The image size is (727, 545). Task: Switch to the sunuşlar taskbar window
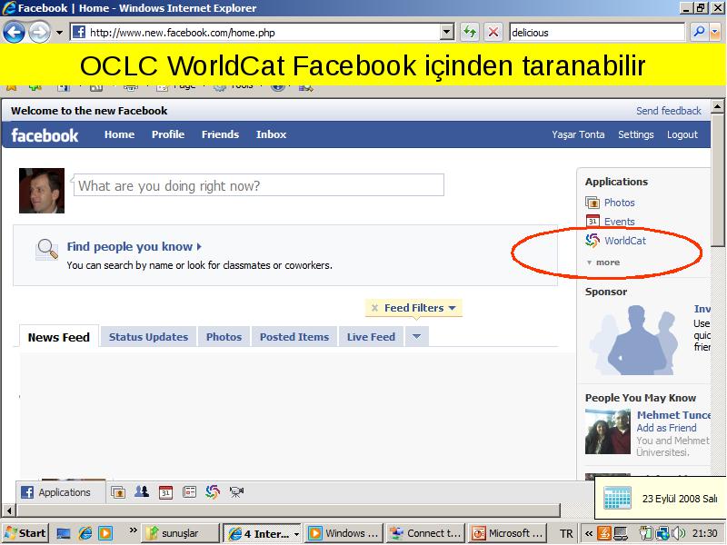point(180,533)
